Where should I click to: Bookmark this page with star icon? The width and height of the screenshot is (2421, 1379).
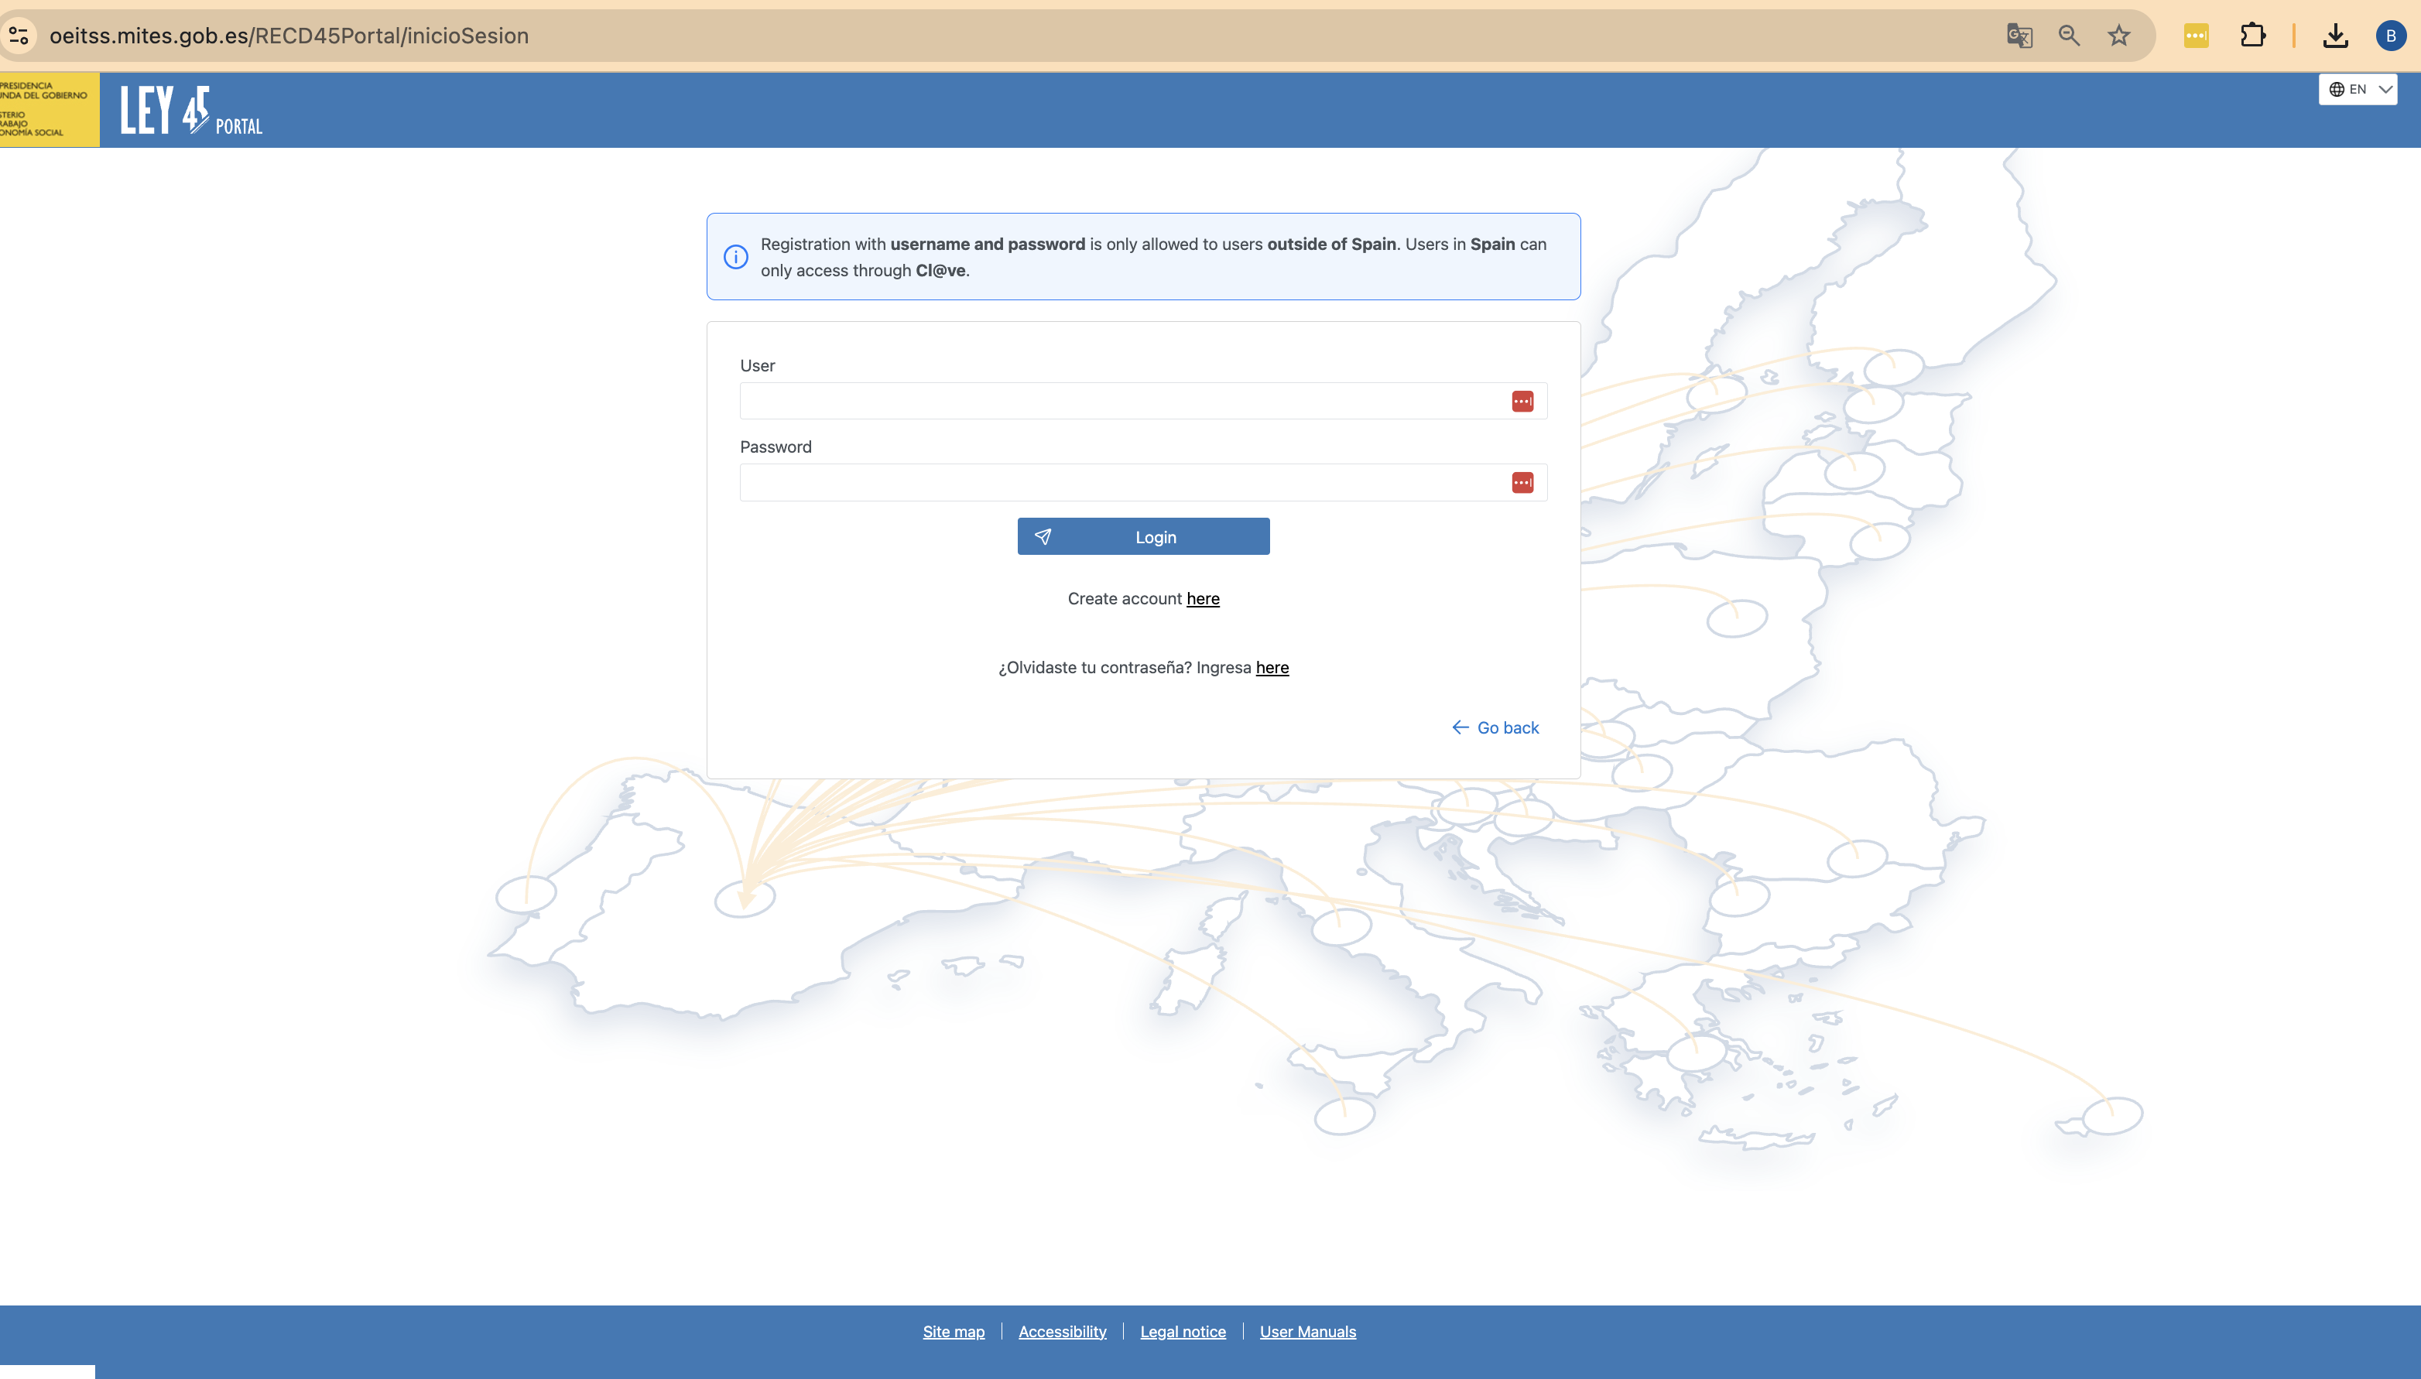tap(2119, 36)
